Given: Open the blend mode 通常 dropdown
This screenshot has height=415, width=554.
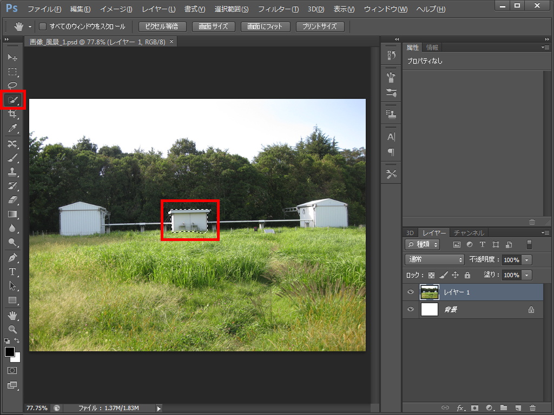Looking at the screenshot, I should (434, 259).
